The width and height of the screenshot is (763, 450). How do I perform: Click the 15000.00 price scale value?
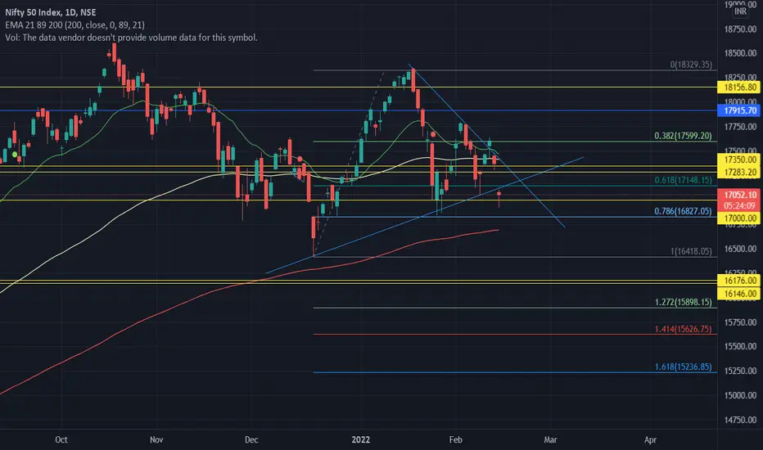point(740,395)
